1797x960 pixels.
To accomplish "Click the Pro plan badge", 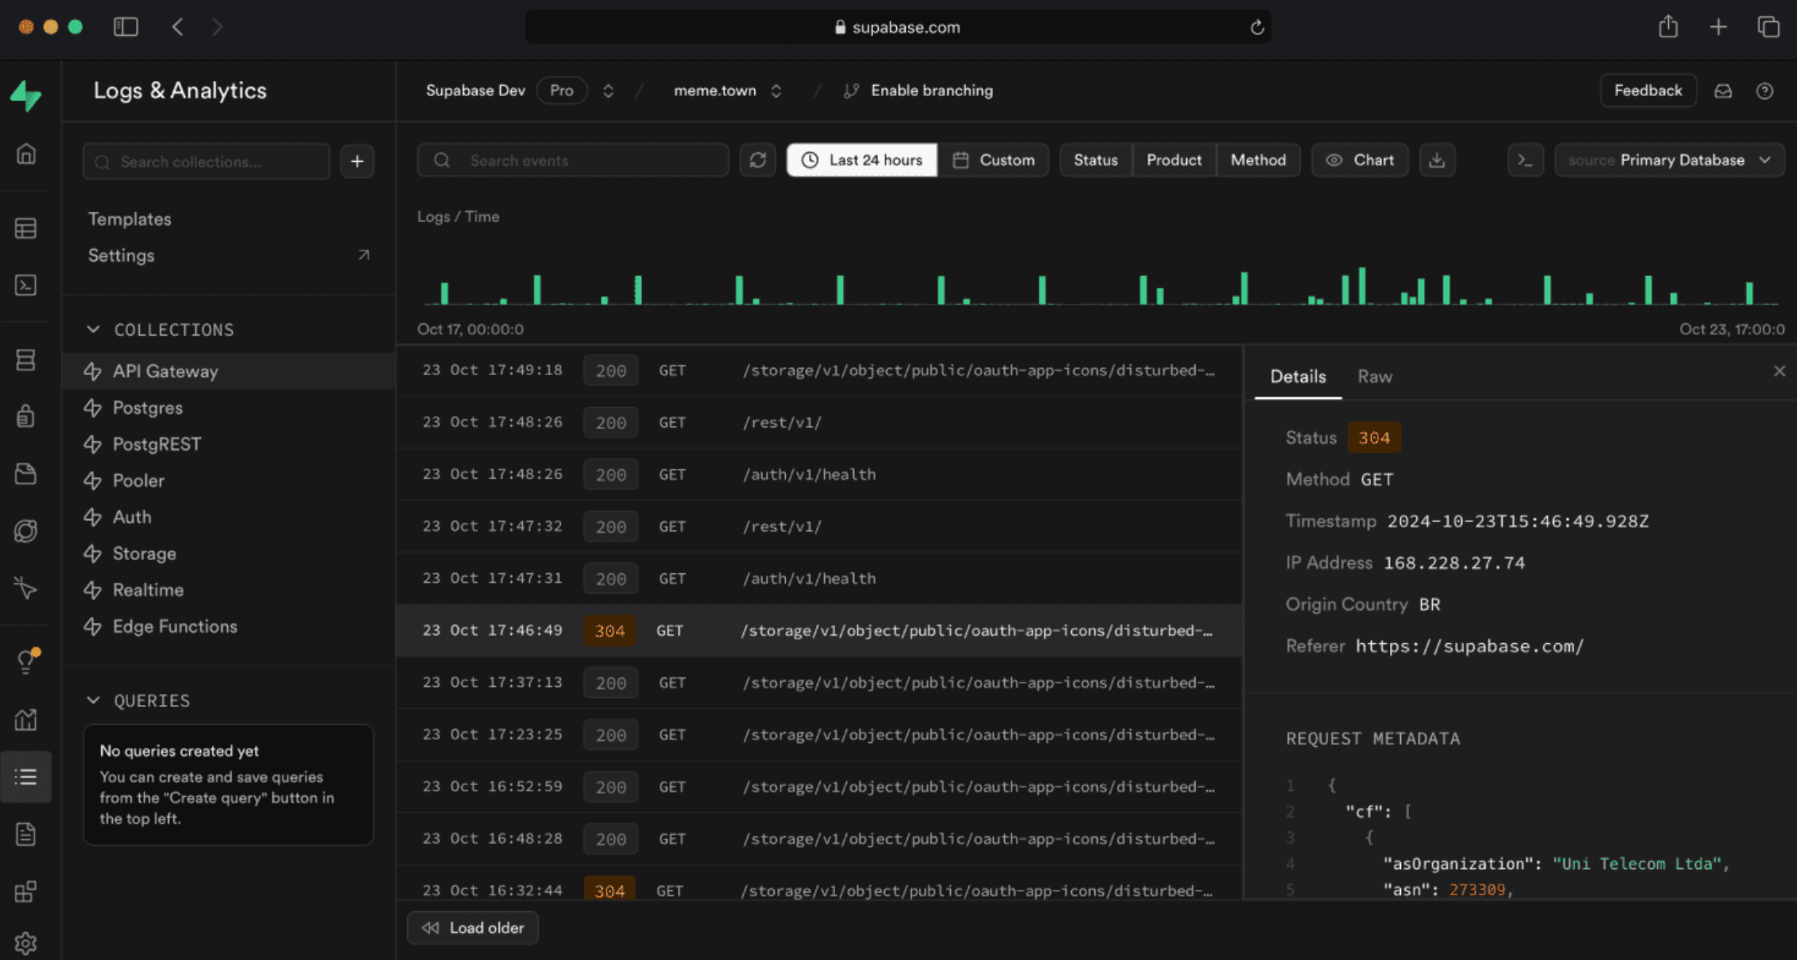I will click(561, 90).
